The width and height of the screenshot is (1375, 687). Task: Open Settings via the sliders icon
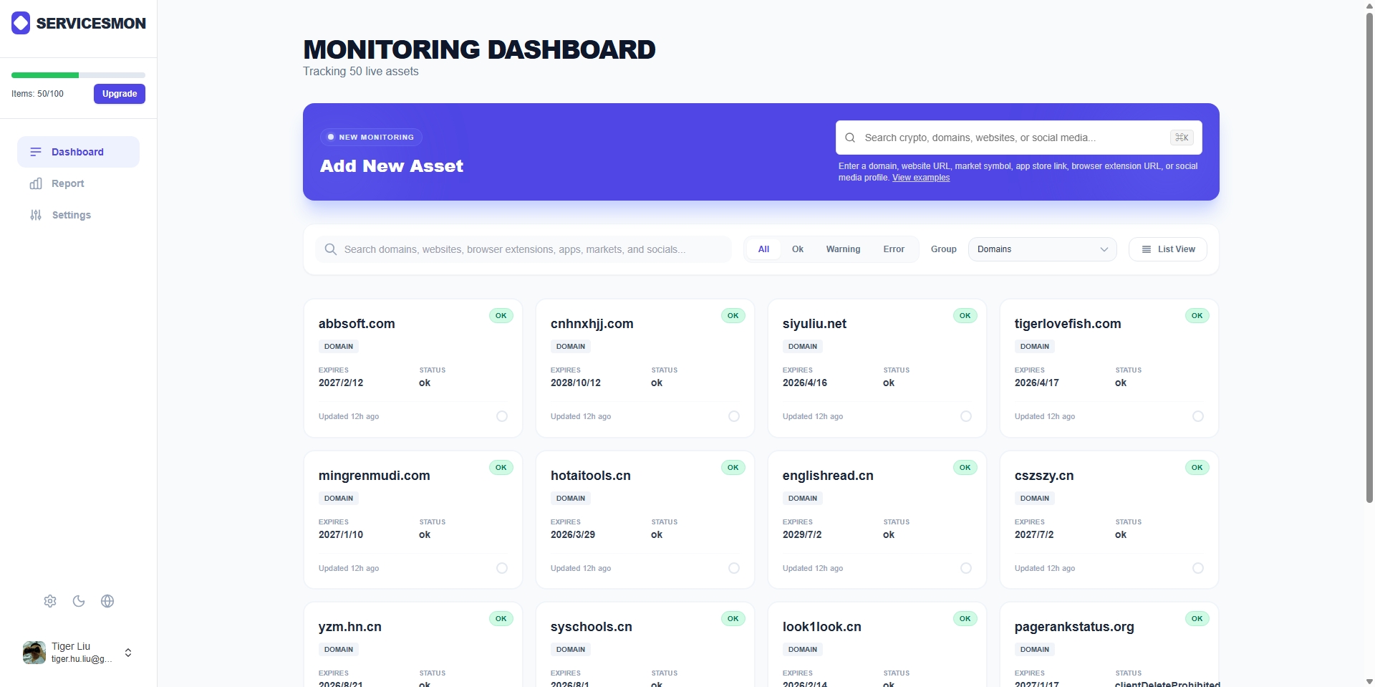pyautogui.click(x=36, y=216)
